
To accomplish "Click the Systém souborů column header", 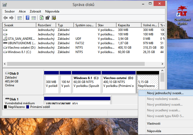I will [x=84, y=25].
